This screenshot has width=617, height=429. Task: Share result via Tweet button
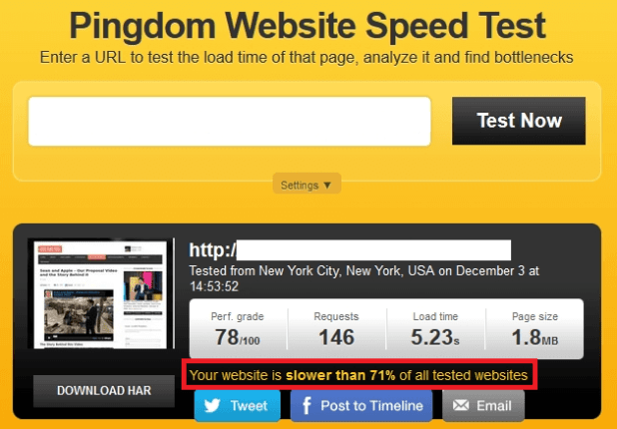[x=238, y=406]
